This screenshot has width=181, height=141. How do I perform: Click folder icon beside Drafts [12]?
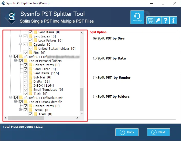tap(30, 81)
